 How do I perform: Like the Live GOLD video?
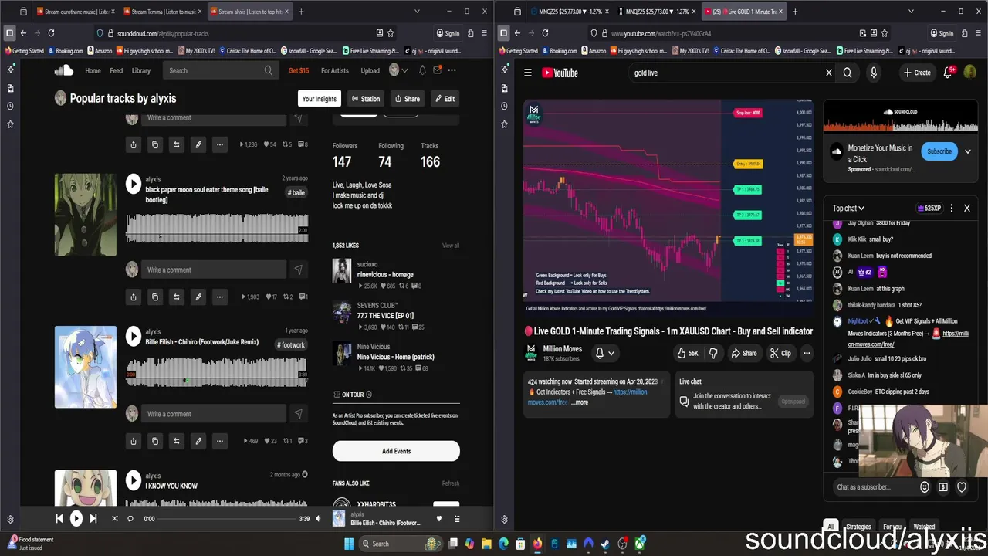point(688,353)
